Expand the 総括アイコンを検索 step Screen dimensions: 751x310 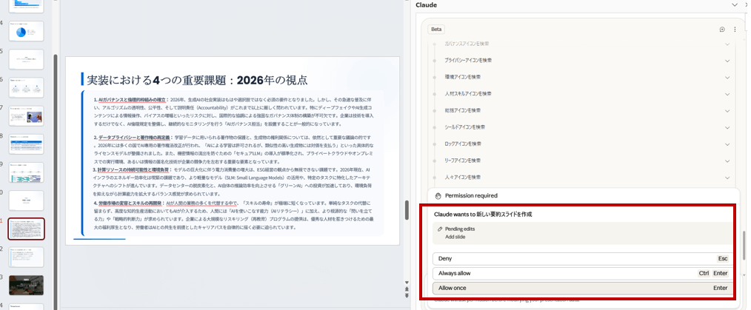[727, 110]
